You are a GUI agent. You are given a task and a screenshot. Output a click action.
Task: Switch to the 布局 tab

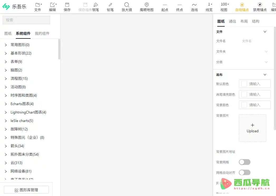pyautogui.click(x=244, y=22)
